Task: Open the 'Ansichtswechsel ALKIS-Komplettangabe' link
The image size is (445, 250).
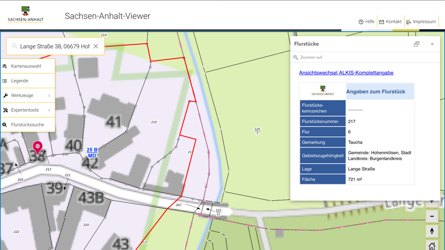Action: [x=346, y=73]
